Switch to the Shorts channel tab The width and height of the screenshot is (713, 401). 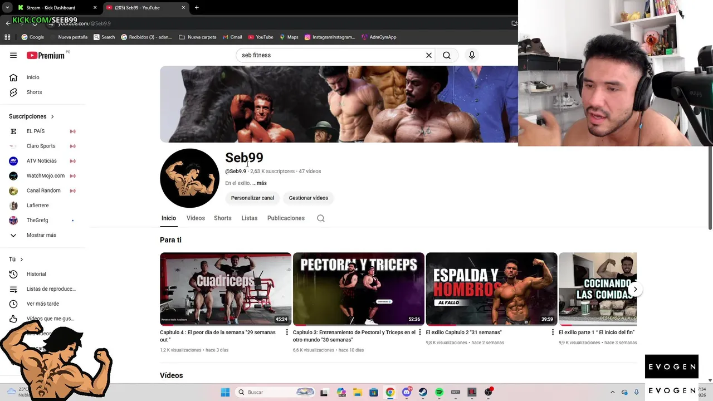223,218
